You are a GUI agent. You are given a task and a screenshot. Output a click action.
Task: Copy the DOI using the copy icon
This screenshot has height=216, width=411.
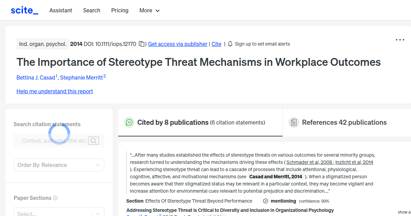click(x=141, y=44)
